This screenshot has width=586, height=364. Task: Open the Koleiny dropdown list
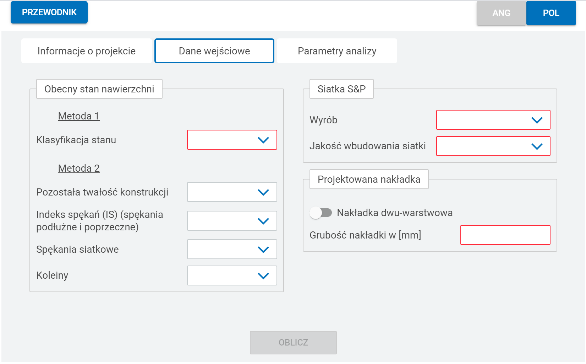(x=232, y=275)
